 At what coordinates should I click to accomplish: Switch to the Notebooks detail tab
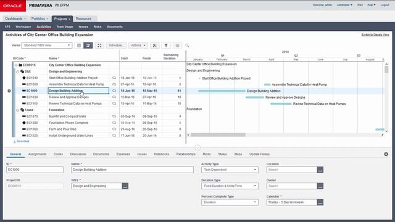click(162, 154)
